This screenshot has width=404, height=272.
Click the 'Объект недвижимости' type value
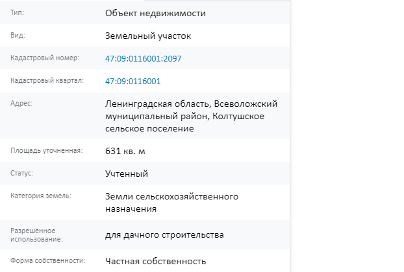[x=155, y=13]
